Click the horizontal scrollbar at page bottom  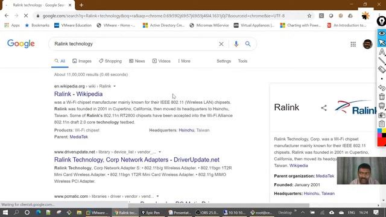[218, 205]
